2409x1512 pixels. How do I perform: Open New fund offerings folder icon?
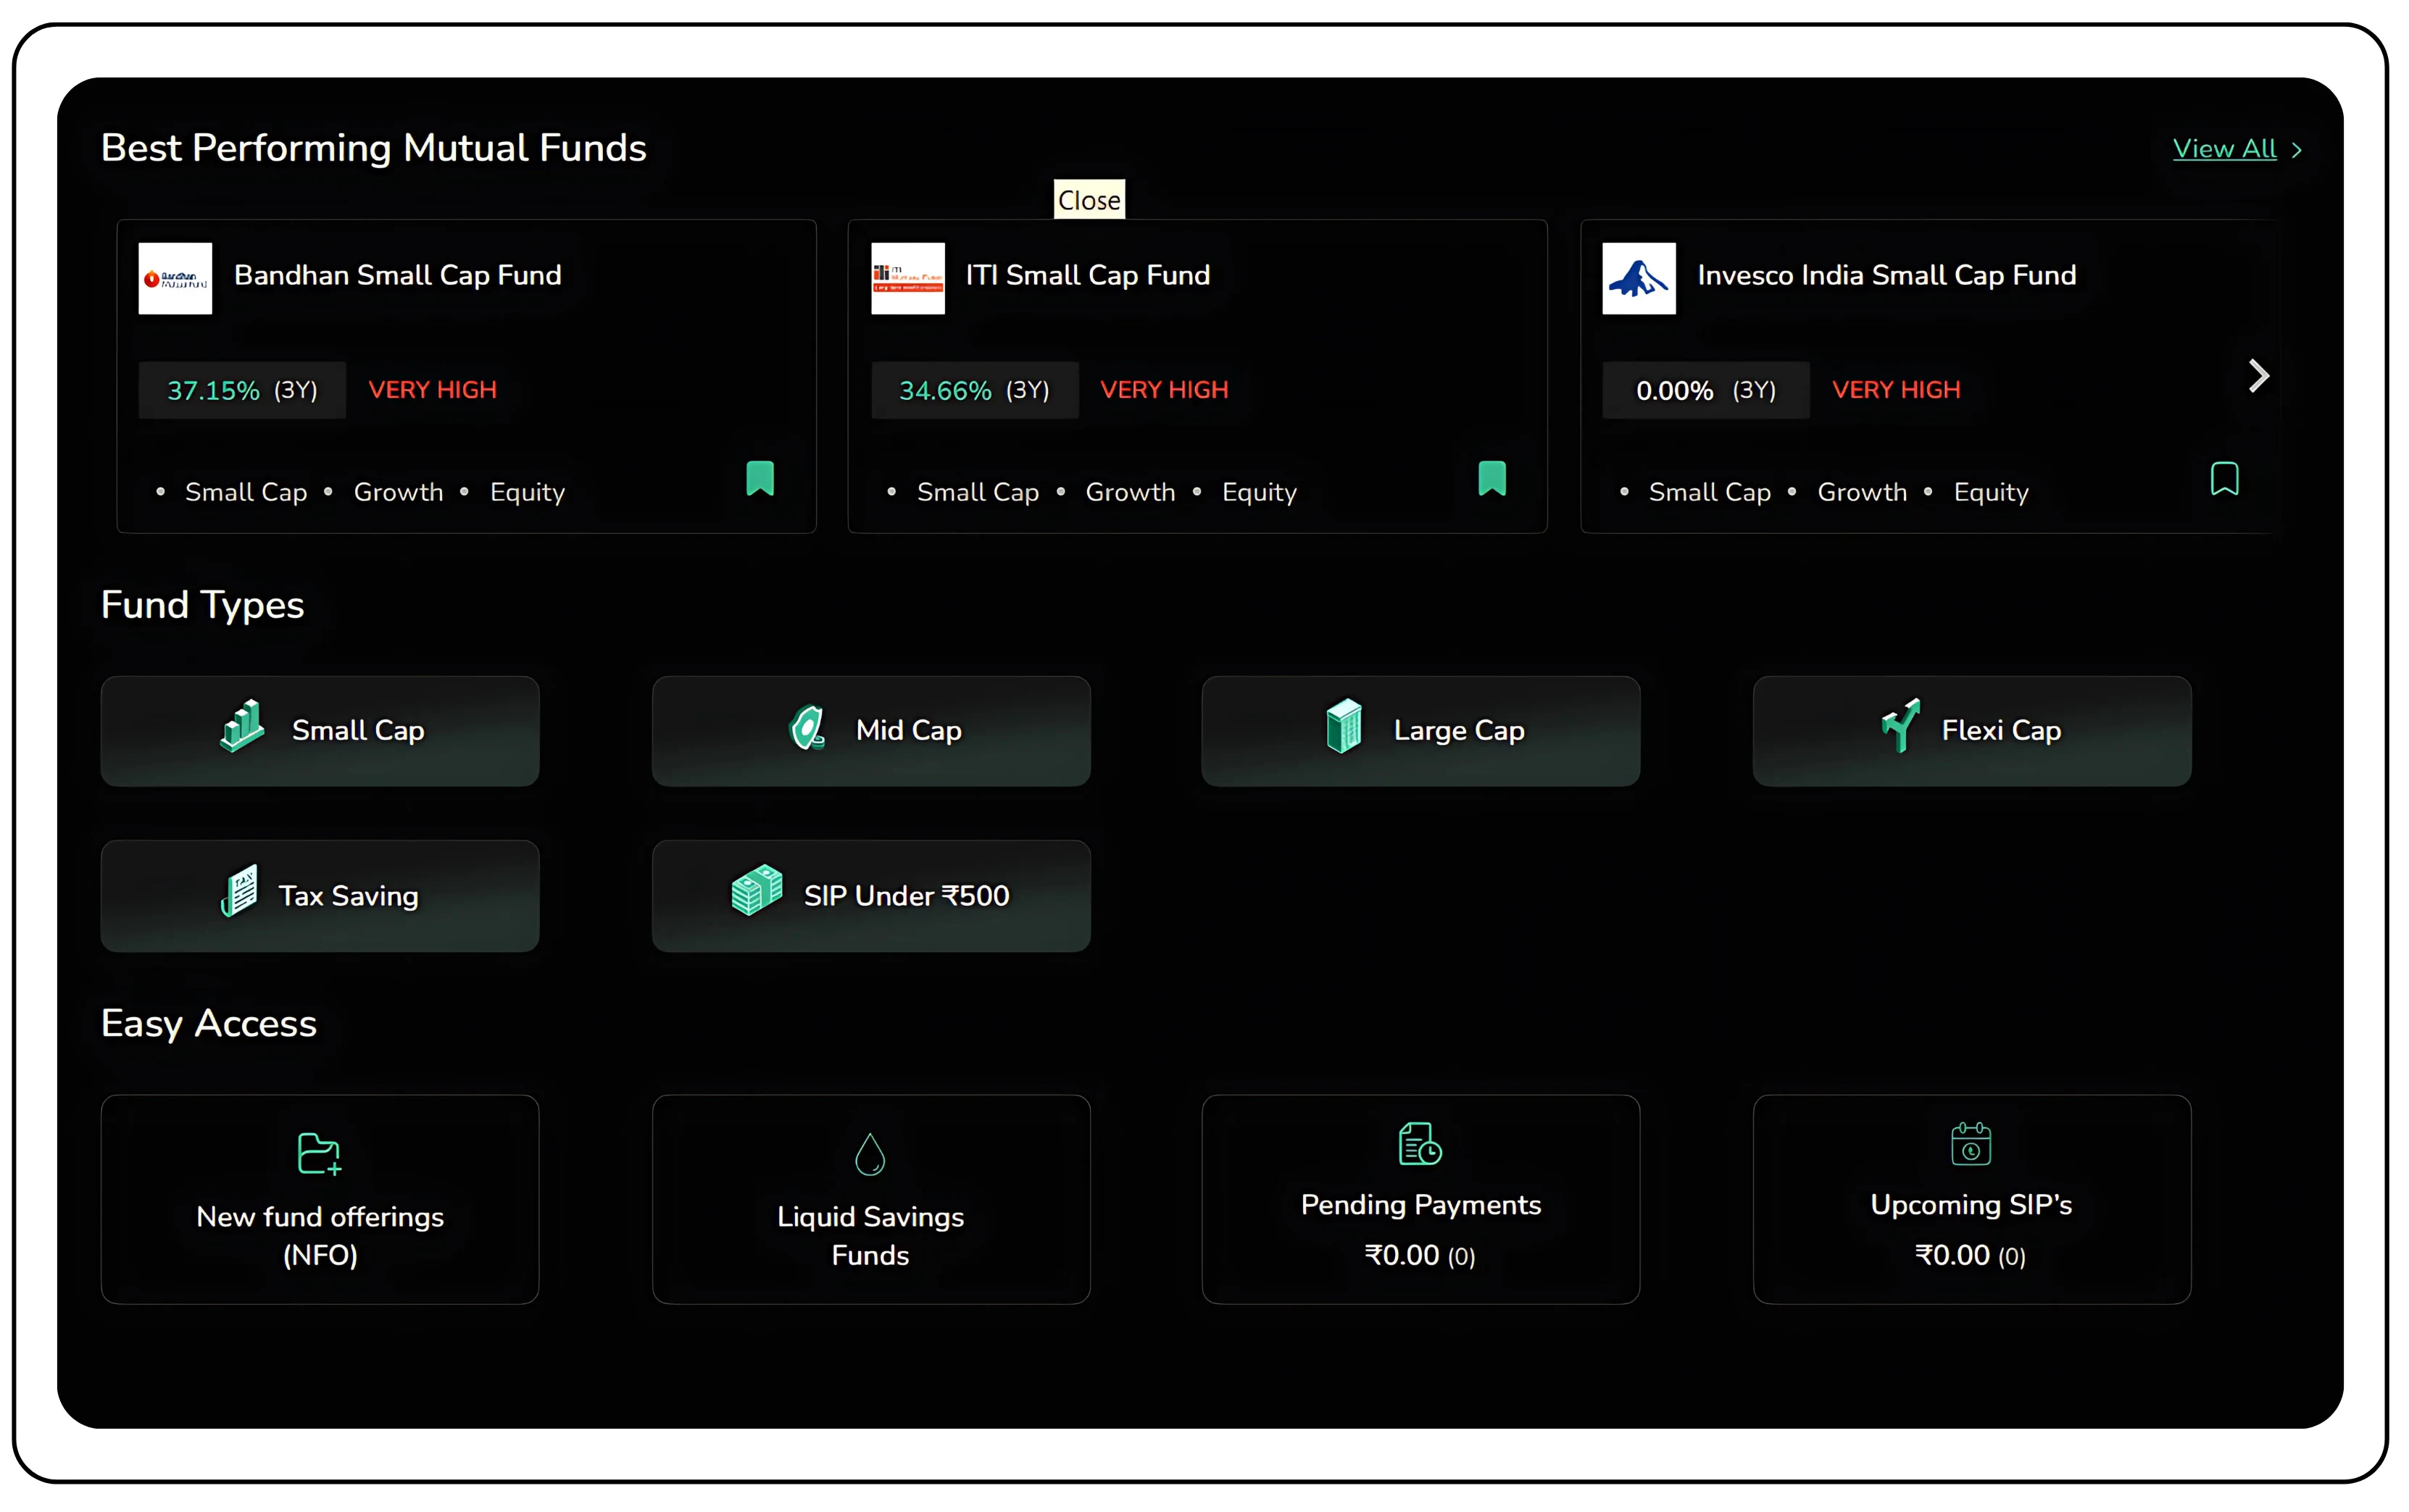click(x=319, y=1154)
